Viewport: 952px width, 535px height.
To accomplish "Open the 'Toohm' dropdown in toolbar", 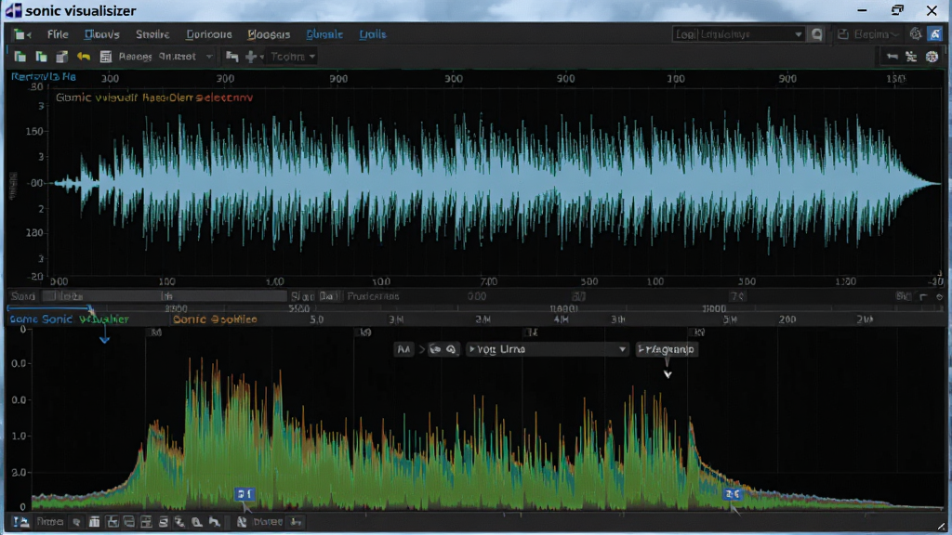I will click(293, 57).
